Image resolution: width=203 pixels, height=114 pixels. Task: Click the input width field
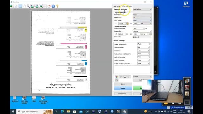[122, 23]
